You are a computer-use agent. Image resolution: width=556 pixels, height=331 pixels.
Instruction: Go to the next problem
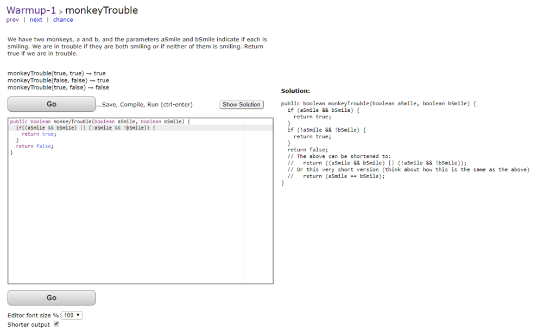(36, 20)
